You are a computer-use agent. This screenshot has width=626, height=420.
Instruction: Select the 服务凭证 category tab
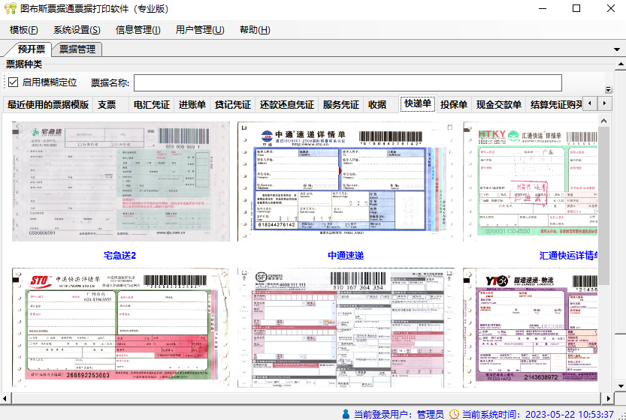[341, 105]
